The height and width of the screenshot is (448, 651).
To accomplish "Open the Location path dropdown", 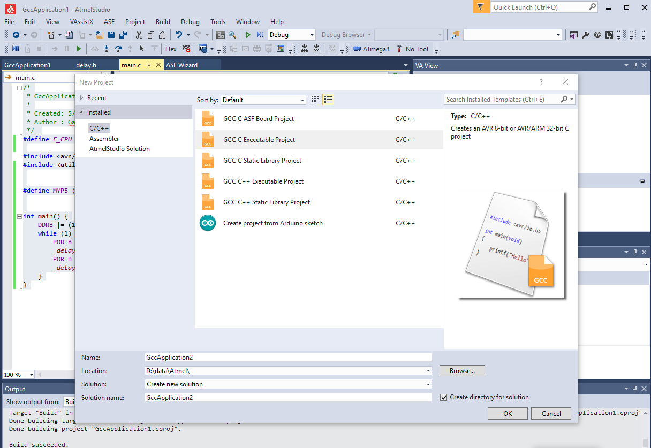I will point(427,371).
